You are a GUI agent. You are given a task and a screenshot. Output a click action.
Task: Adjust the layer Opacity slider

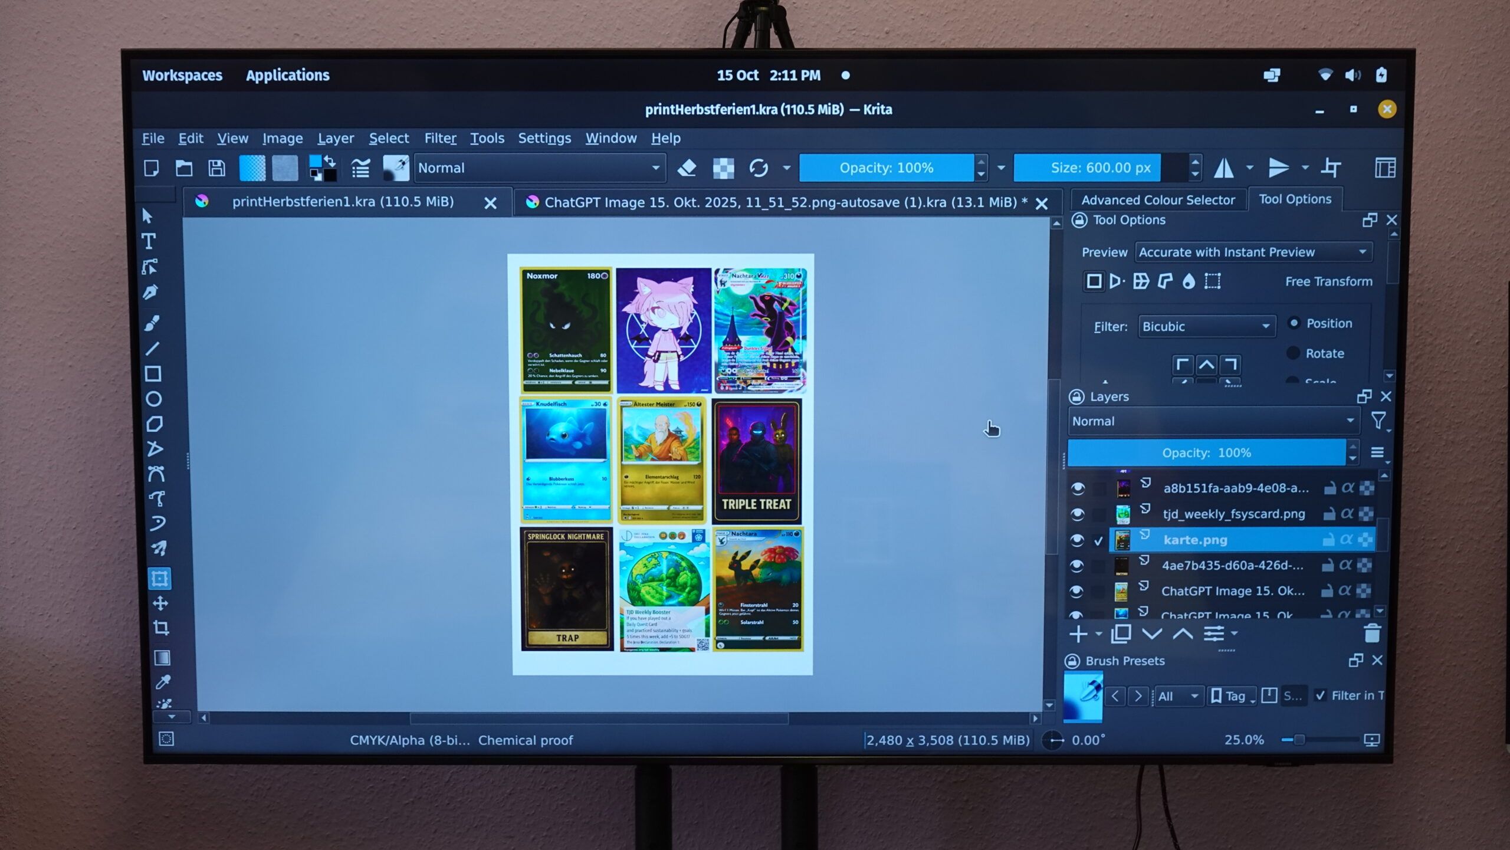click(x=1206, y=452)
